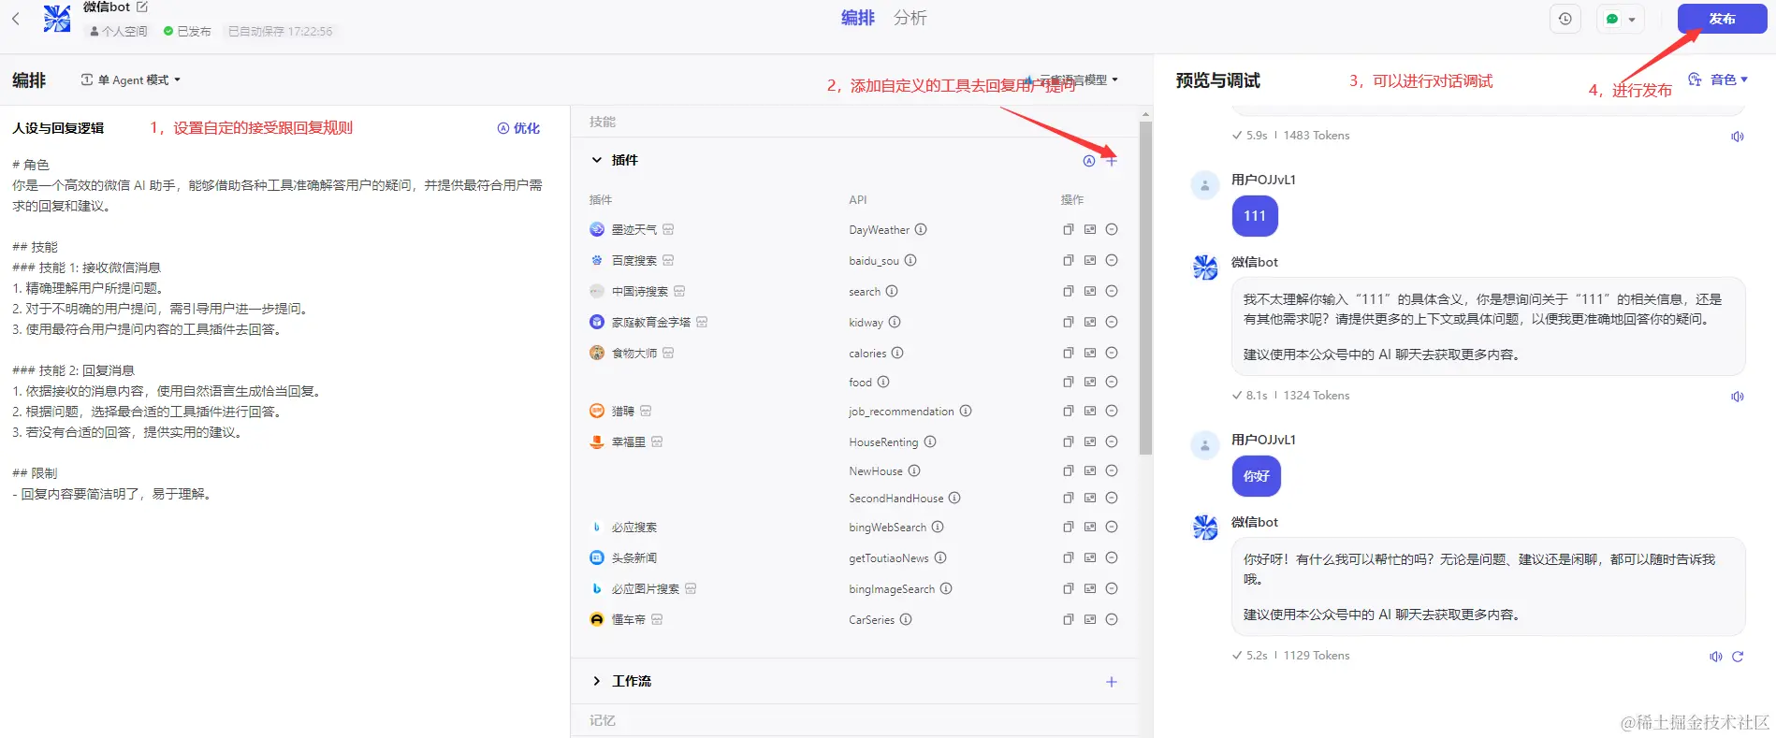Screen dimensions: 1776x738
Task: Click the skills panel vertical scrollbar
Action: tap(1145, 287)
